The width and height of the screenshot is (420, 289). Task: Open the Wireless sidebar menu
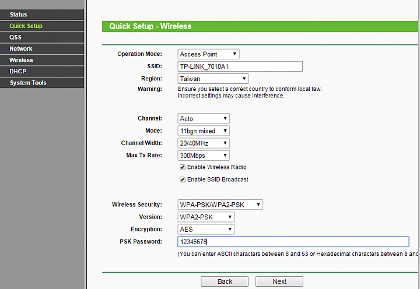[x=42, y=60]
